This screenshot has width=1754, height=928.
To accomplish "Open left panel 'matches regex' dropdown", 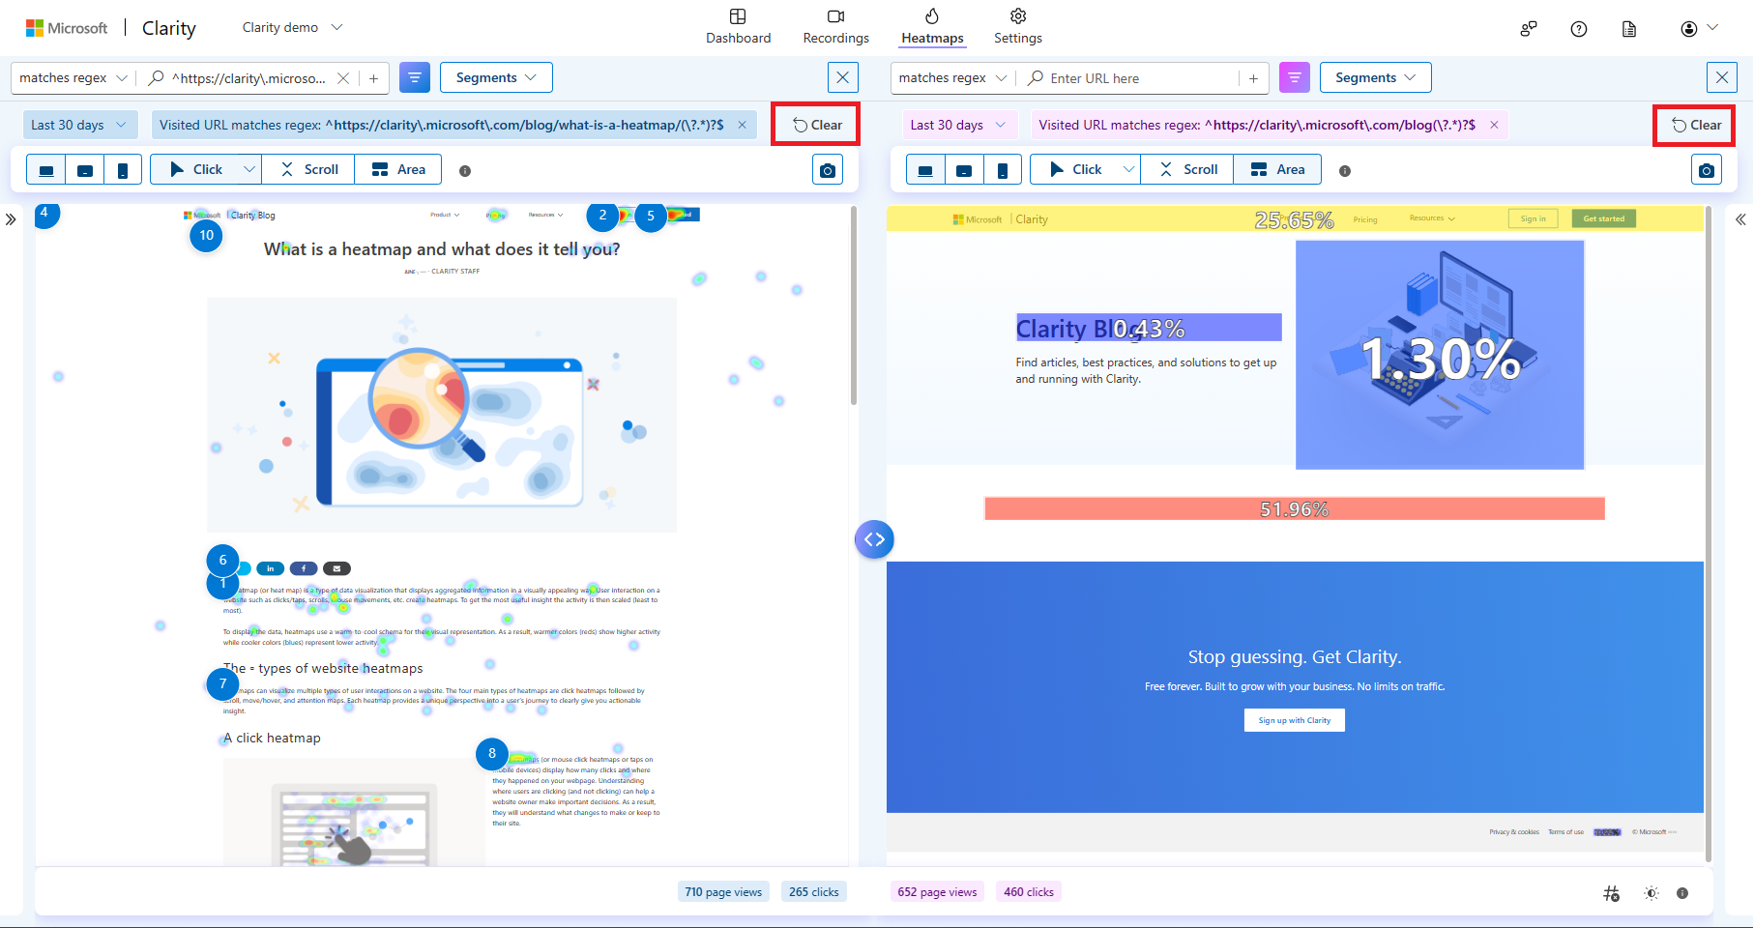I will pos(73,78).
